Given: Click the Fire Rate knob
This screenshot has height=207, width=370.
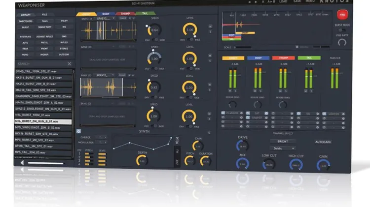Looking at the screenshot, I should click(341, 42).
